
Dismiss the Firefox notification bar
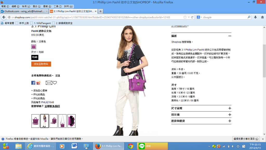tap(263, 139)
